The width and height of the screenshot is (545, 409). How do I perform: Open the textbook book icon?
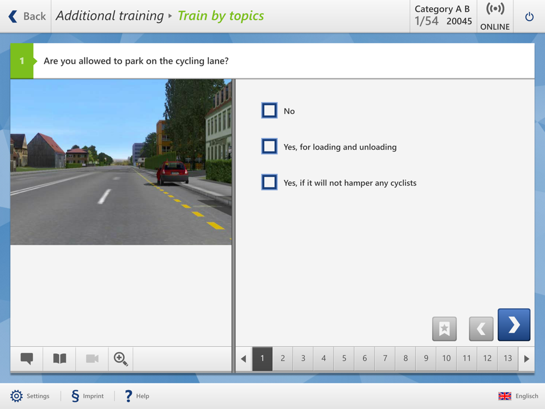click(x=59, y=358)
